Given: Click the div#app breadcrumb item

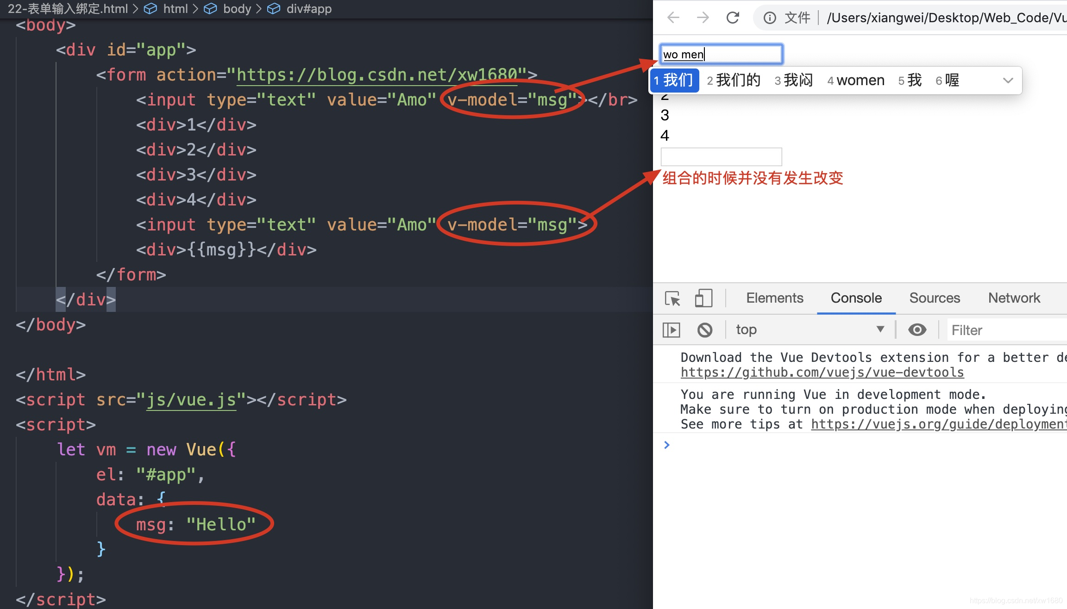Looking at the screenshot, I should point(308,9).
